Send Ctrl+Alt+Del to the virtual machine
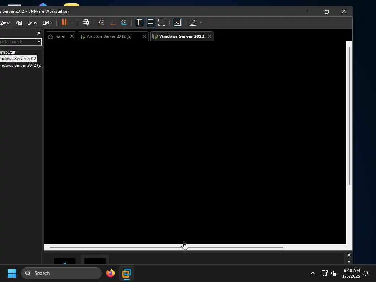 [86, 22]
